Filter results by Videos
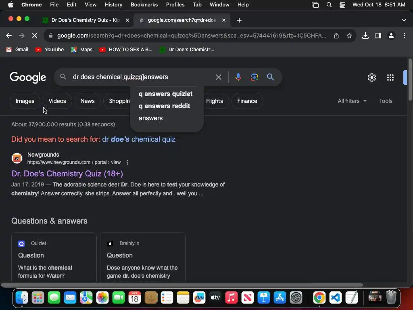This screenshot has width=413, height=310. click(x=57, y=101)
